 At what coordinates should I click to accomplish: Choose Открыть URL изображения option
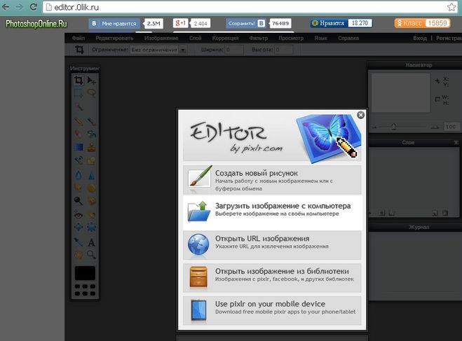272,245
